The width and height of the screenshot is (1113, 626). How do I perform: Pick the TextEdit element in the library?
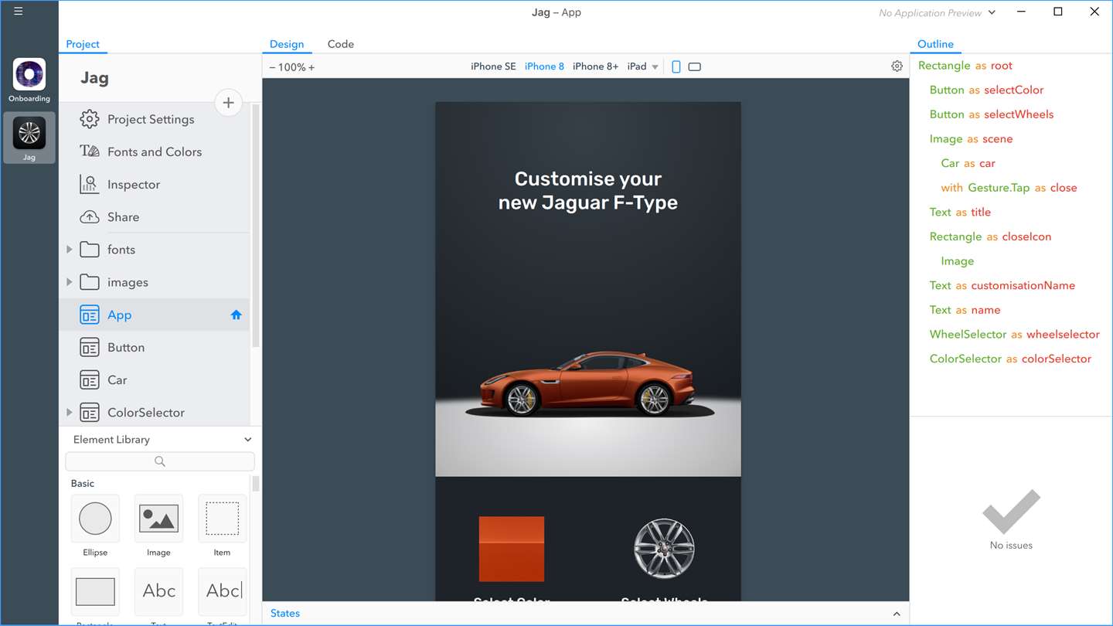click(222, 591)
